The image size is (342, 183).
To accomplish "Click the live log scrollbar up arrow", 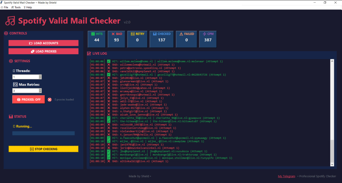I will click(x=332, y=61).
